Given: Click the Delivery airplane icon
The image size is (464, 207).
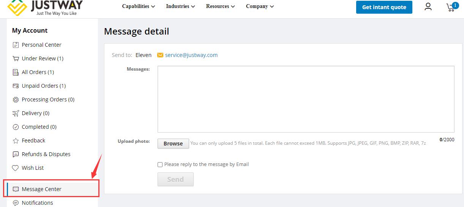Looking at the screenshot, I should coord(16,113).
